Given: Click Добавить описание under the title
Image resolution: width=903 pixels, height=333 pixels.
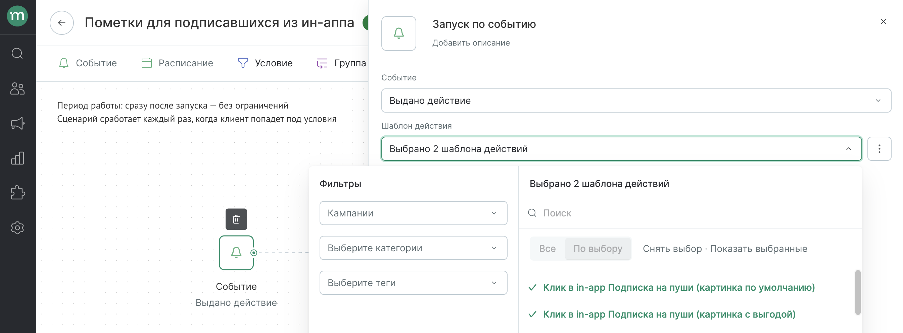Looking at the screenshot, I should coord(471,43).
